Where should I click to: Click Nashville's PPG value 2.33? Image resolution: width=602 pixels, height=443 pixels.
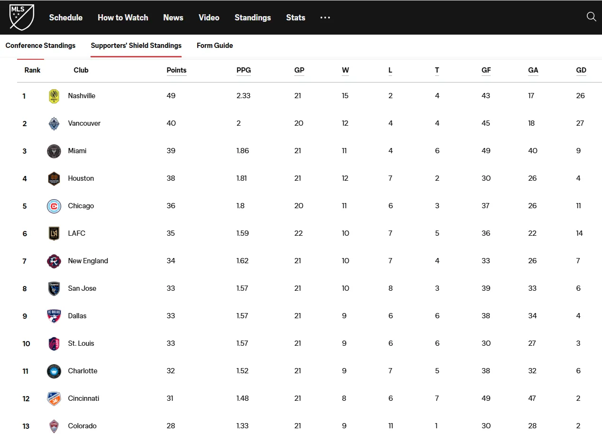tap(244, 96)
